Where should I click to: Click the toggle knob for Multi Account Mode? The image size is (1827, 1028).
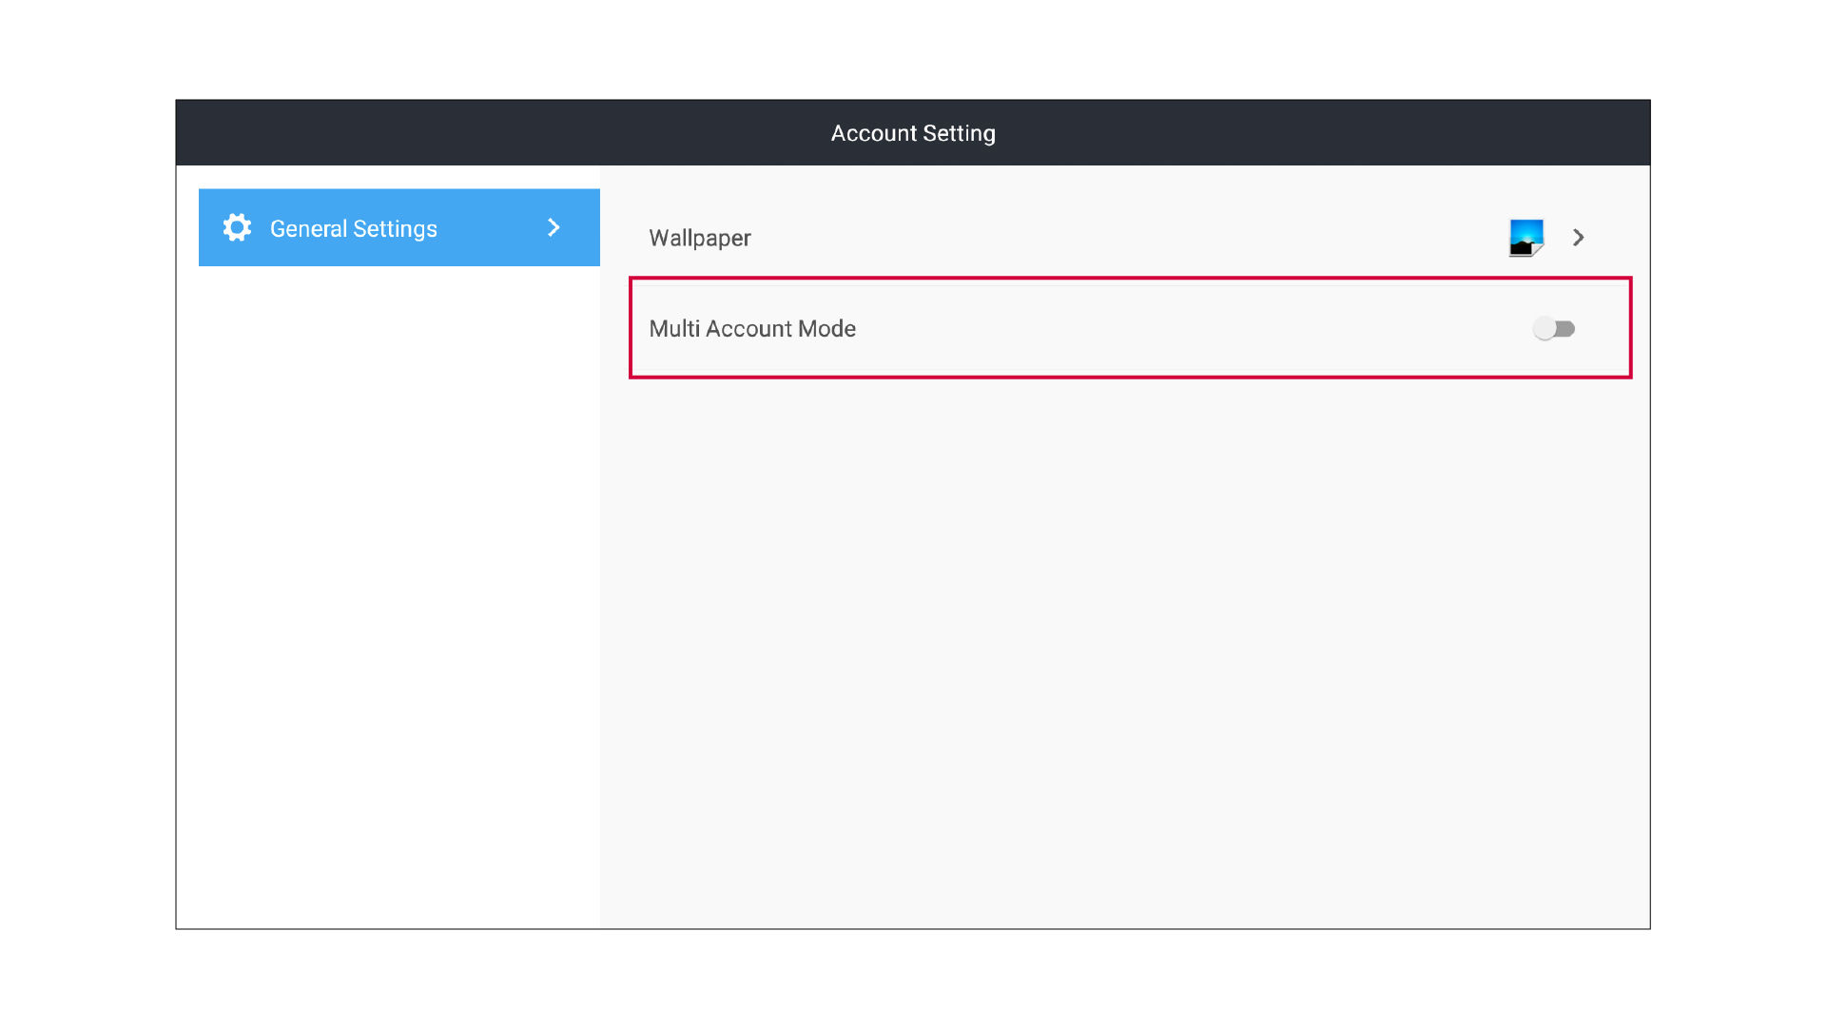pyautogui.click(x=1544, y=328)
